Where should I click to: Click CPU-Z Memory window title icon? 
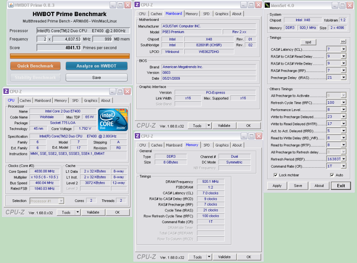tap(137, 136)
